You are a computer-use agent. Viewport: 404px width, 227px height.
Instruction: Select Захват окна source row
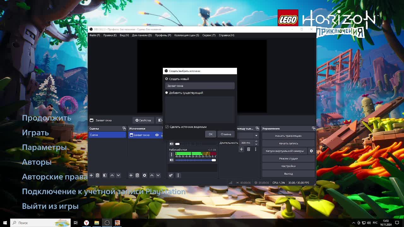coord(145,135)
